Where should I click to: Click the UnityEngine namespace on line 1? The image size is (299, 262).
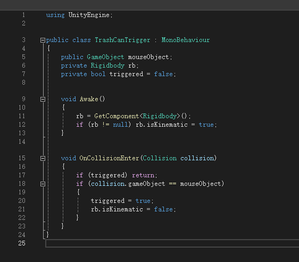89,15
